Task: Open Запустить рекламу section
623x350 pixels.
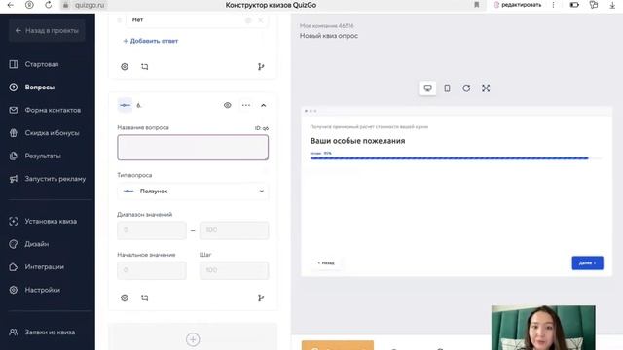Action: coord(55,179)
